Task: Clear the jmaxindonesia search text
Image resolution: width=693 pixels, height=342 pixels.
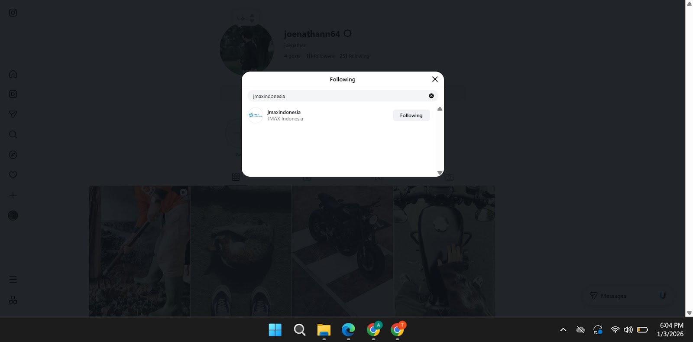Action: click(431, 96)
